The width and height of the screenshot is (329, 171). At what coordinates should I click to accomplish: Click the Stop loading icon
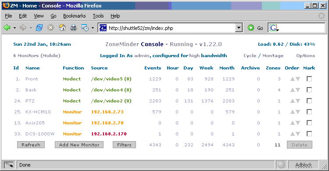coord(50,28)
